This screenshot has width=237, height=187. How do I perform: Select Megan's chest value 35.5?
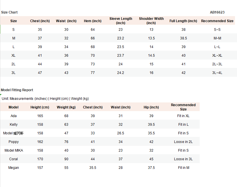(93, 168)
